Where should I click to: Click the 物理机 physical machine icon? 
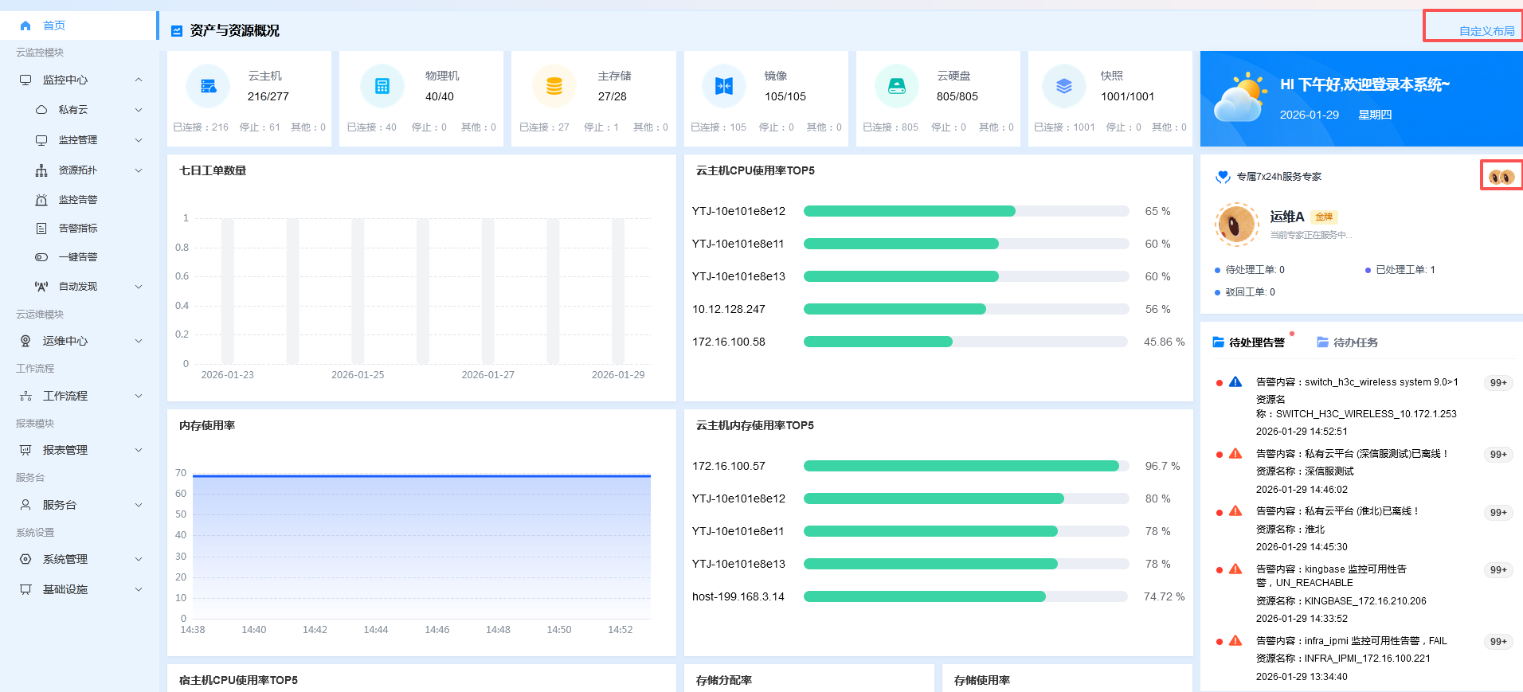coord(382,86)
